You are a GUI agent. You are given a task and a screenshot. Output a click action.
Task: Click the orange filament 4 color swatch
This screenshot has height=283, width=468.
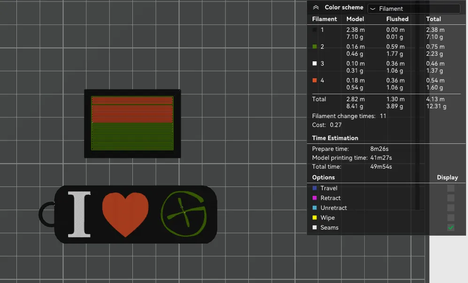coord(315,80)
